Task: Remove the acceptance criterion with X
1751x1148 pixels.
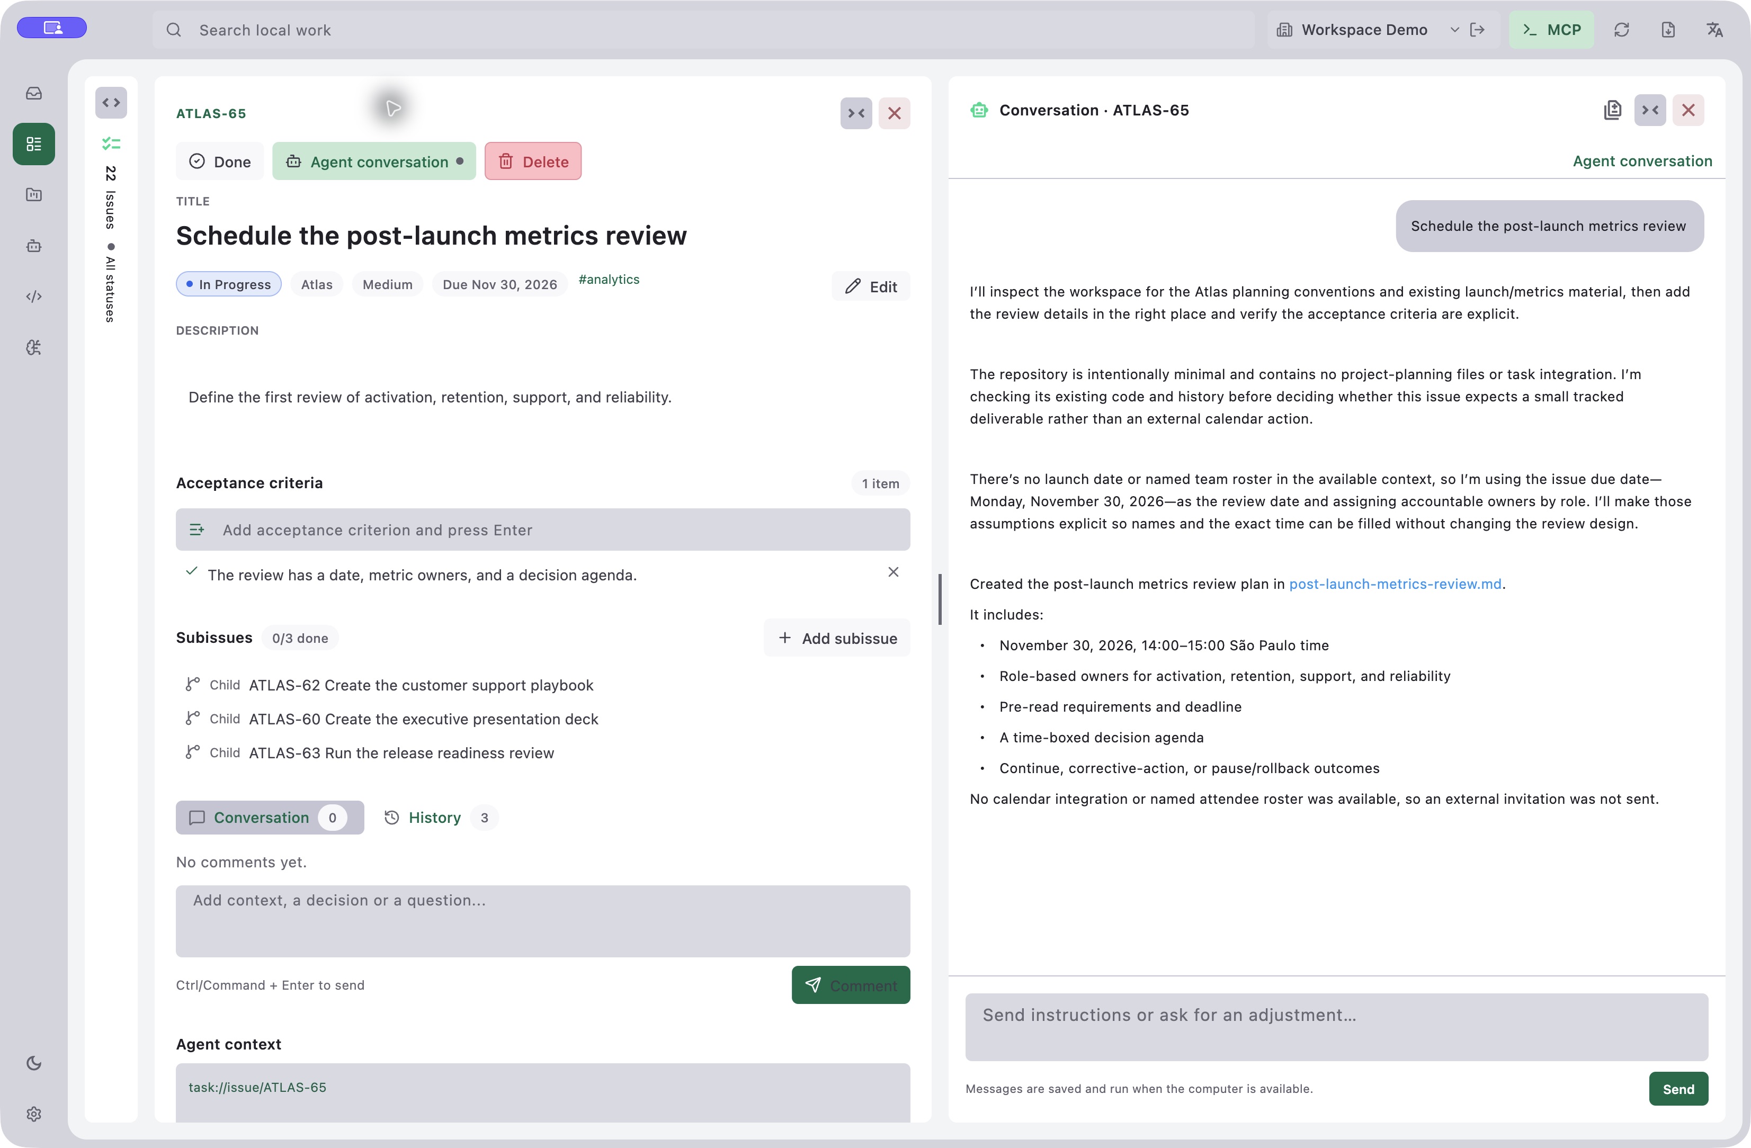Action: [x=893, y=572]
